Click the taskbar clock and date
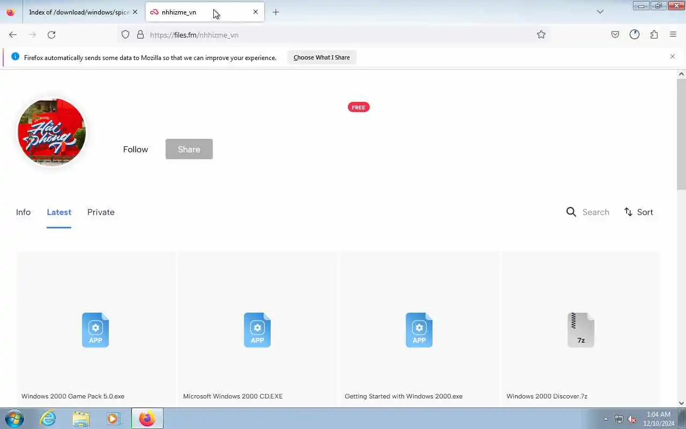 click(659, 419)
